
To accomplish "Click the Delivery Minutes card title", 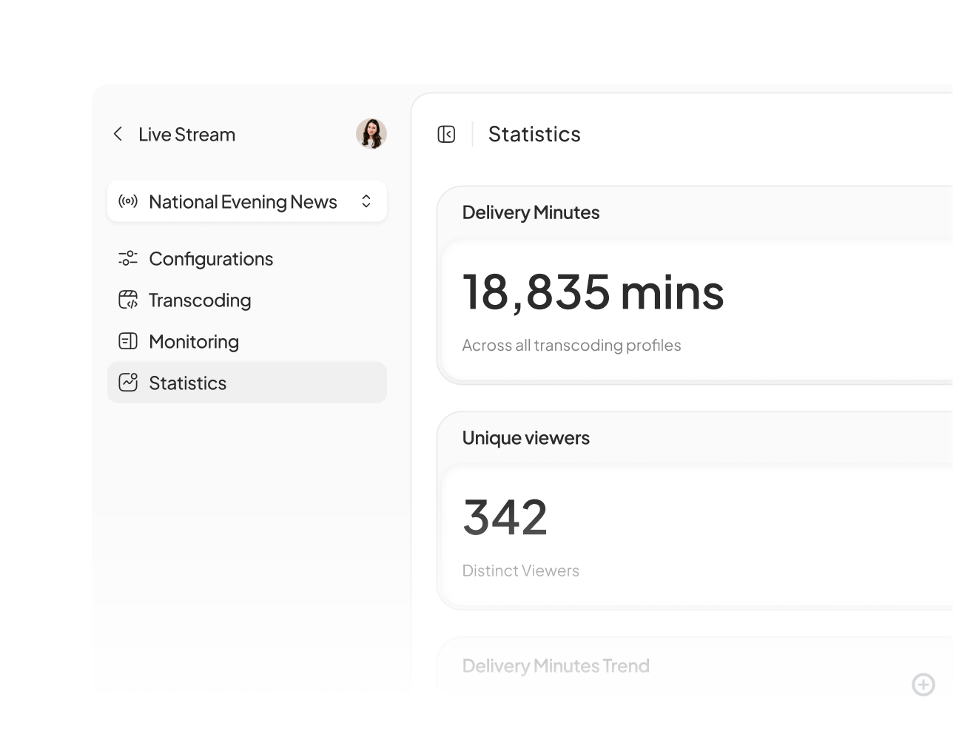I will [x=531, y=212].
